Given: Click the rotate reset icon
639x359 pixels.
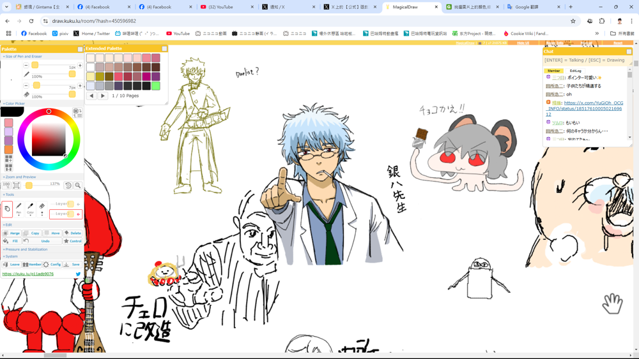Looking at the screenshot, I should point(68,185).
